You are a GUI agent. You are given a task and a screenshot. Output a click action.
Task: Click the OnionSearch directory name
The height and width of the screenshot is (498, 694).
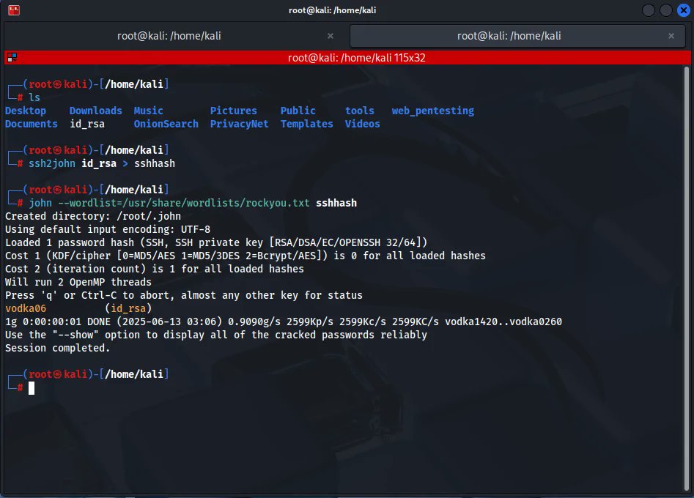(166, 124)
